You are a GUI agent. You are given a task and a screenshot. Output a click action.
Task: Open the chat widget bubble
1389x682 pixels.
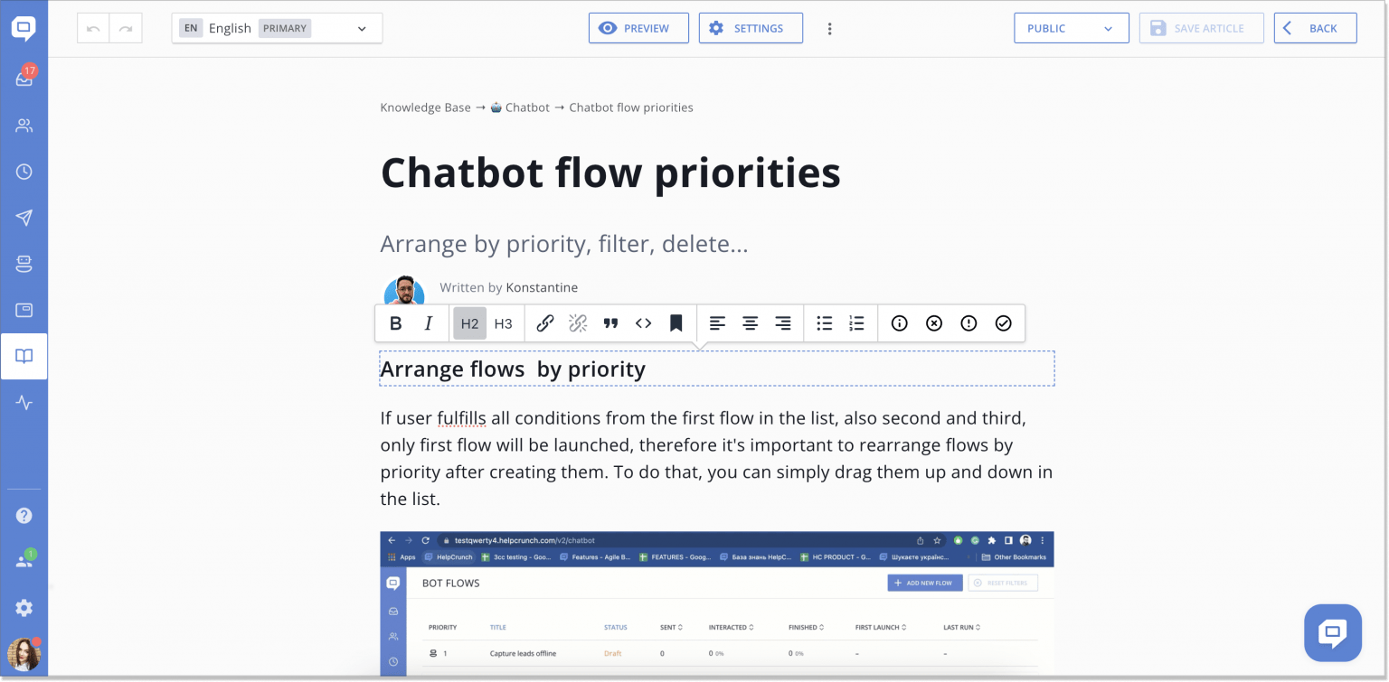tap(1332, 632)
